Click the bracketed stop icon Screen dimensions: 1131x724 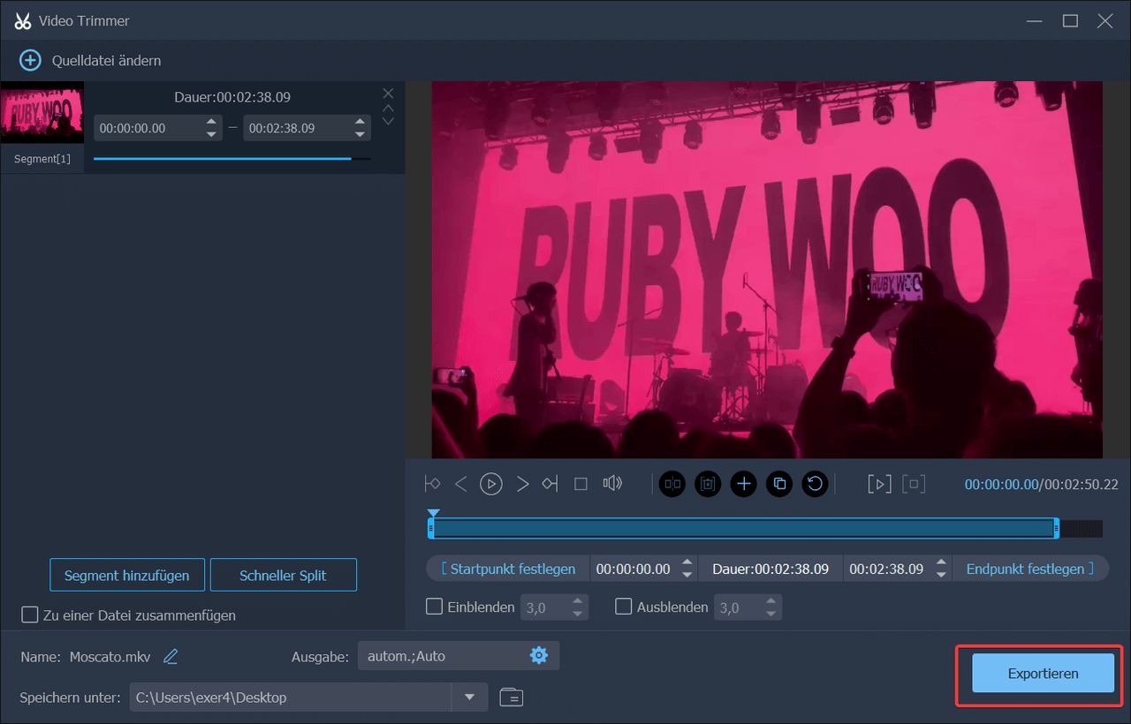pyautogui.click(x=914, y=483)
